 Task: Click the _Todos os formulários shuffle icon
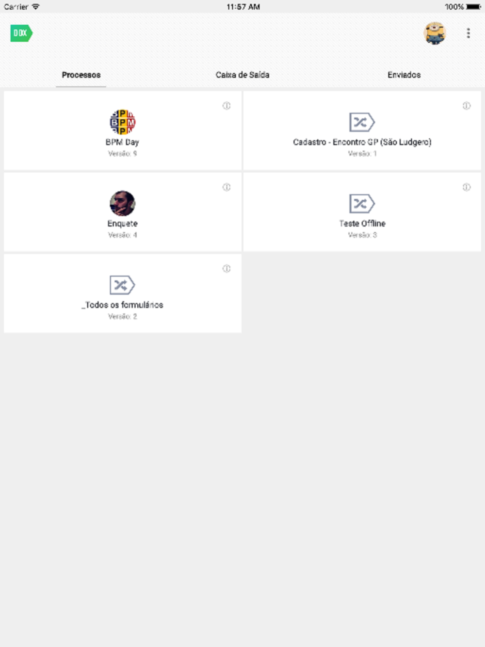click(x=122, y=285)
